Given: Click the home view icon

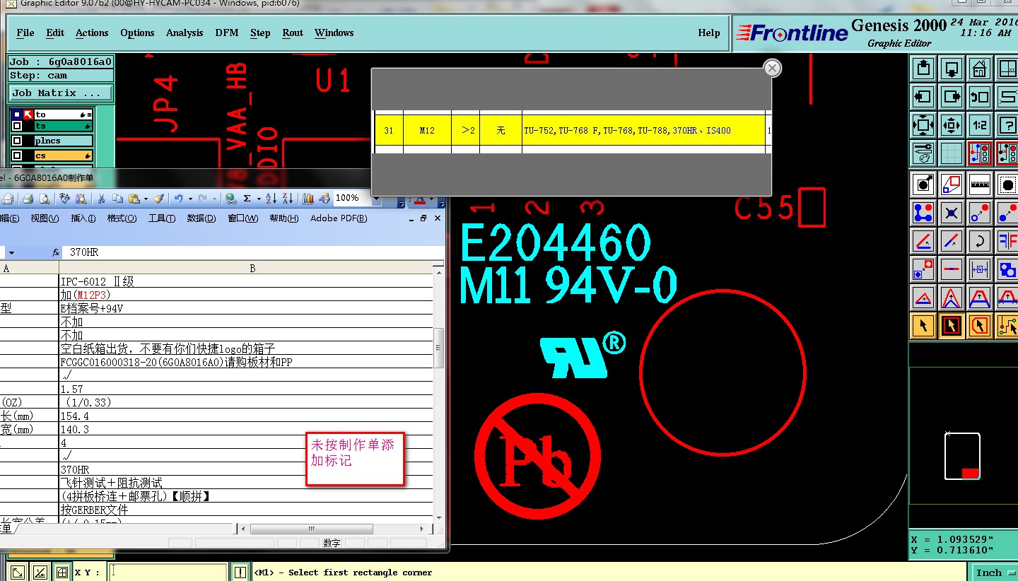Looking at the screenshot, I should [980, 69].
